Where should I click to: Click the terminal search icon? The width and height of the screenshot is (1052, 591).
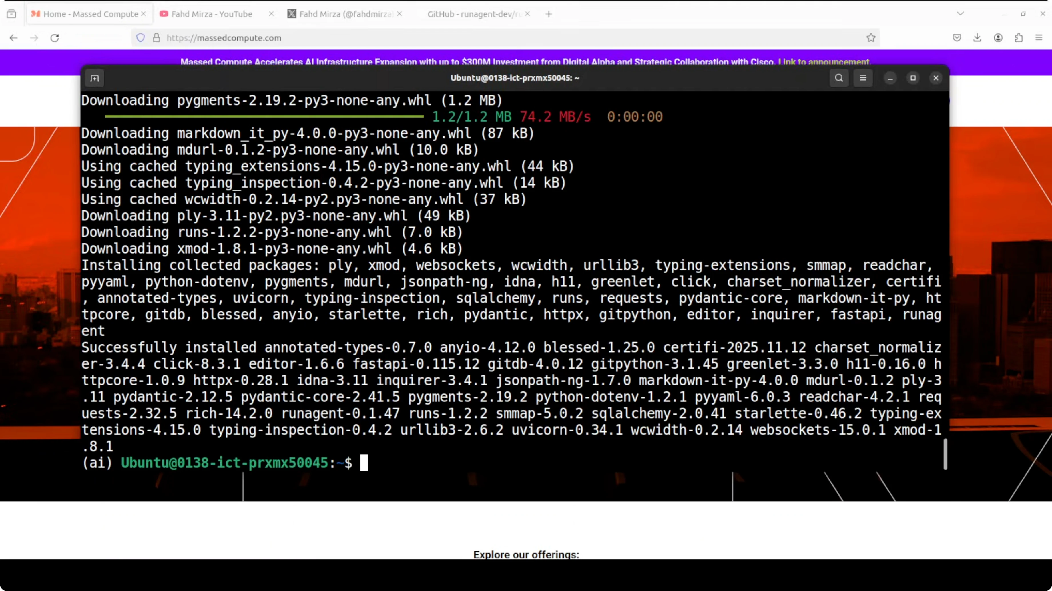tap(839, 78)
